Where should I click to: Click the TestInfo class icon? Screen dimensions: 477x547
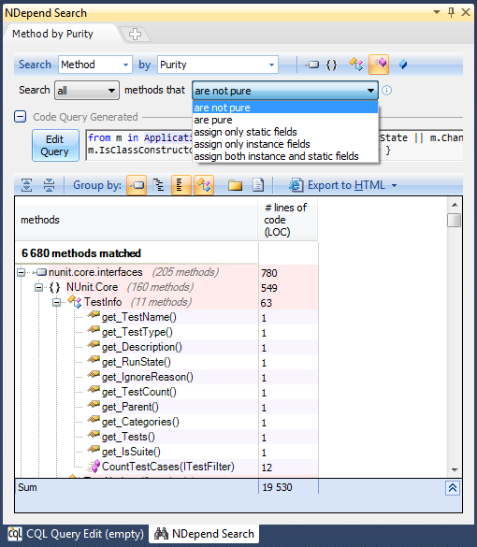tap(75, 302)
